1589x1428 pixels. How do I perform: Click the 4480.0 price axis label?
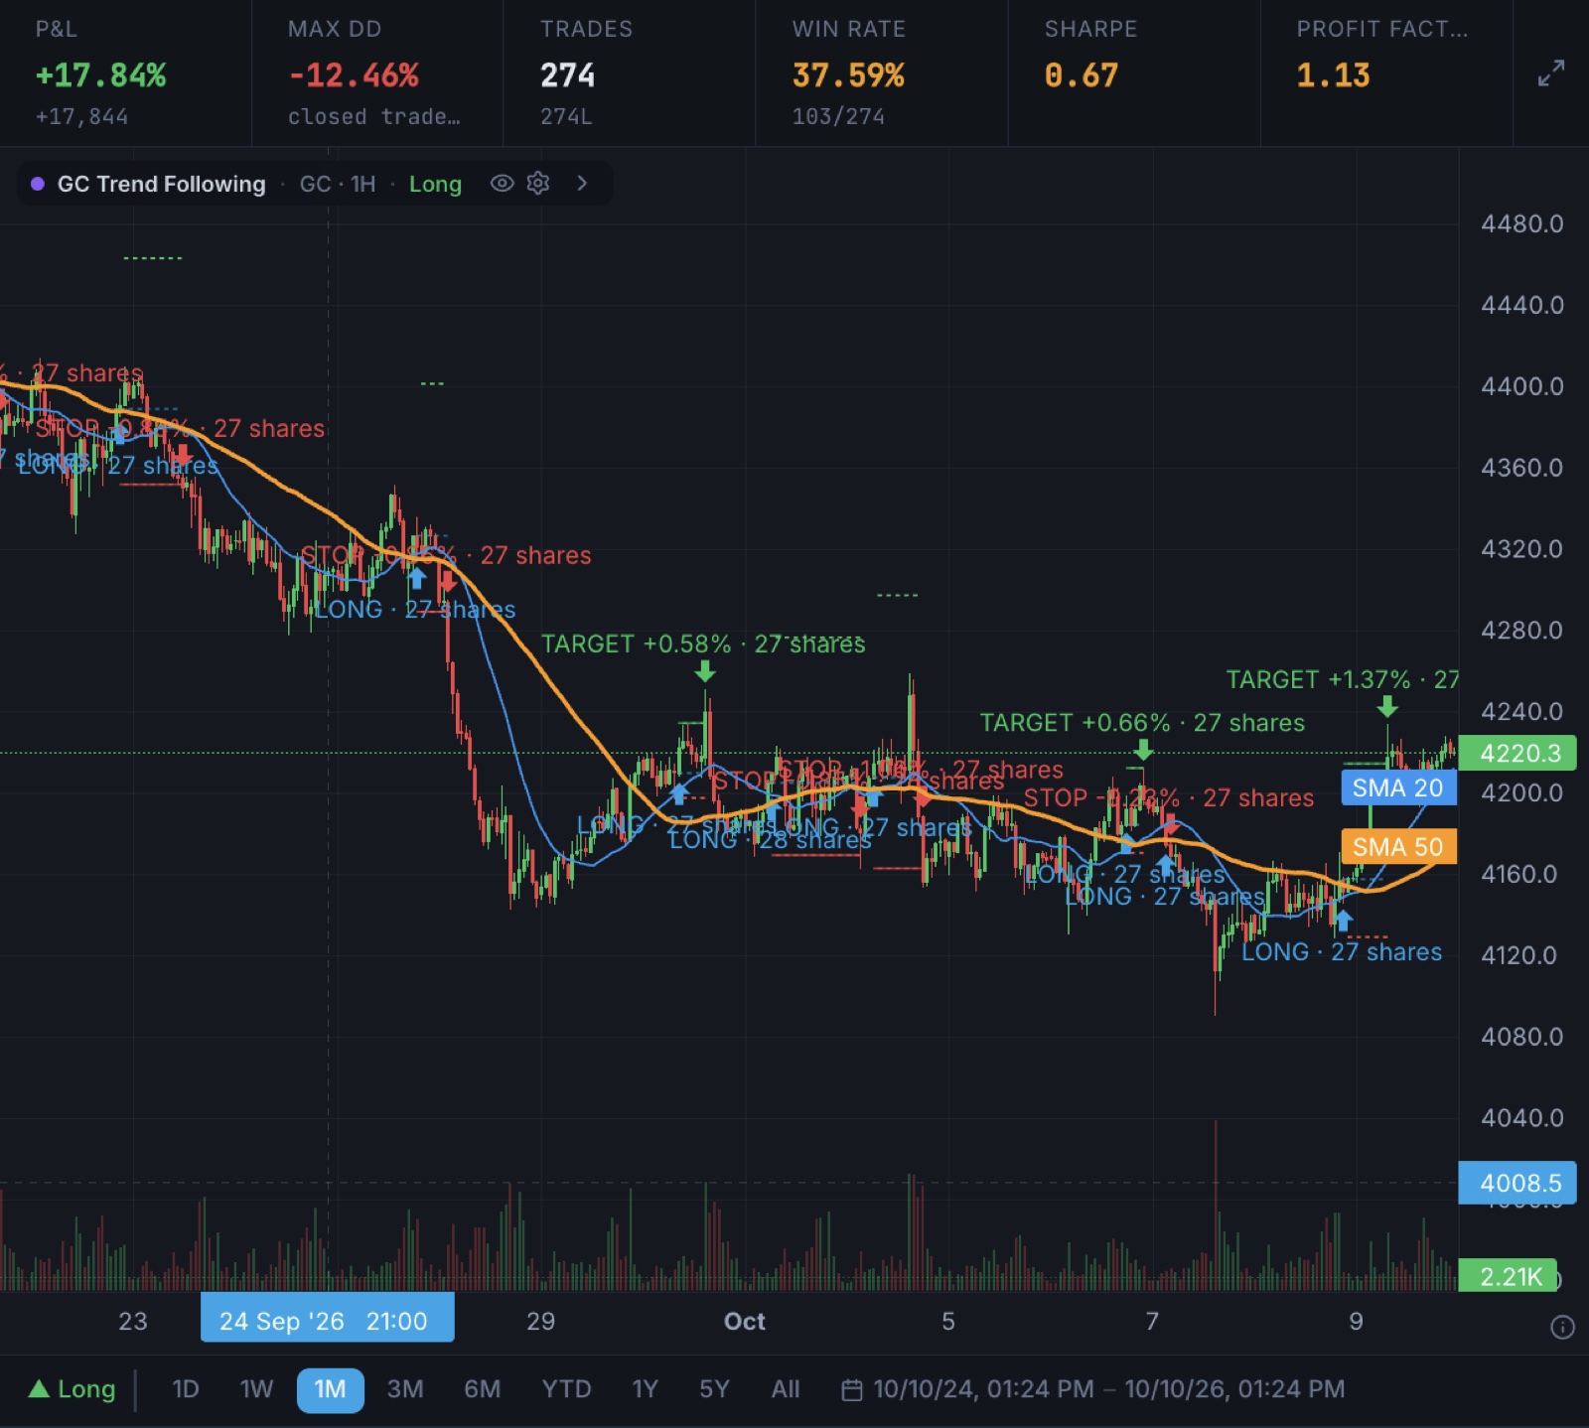coord(1521,223)
